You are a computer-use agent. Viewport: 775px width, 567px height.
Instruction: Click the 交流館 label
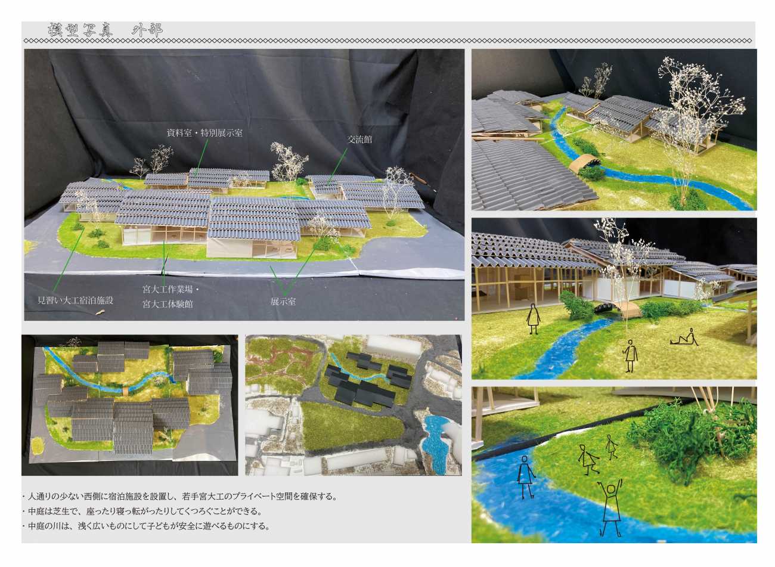(x=360, y=140)
